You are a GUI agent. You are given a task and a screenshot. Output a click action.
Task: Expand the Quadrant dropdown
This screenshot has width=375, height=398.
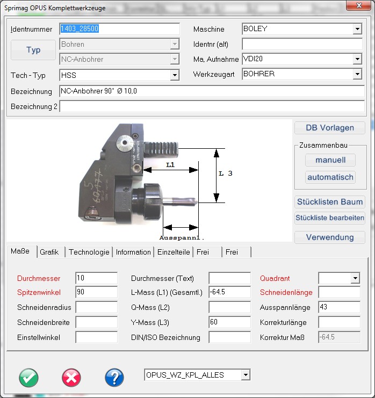coord(355,278)
